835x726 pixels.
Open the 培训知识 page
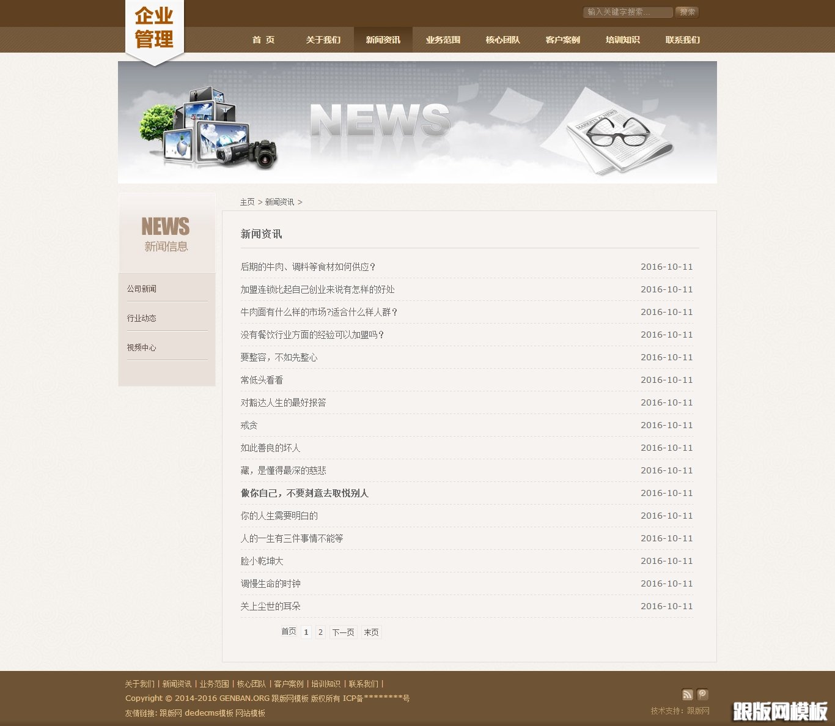622,40
